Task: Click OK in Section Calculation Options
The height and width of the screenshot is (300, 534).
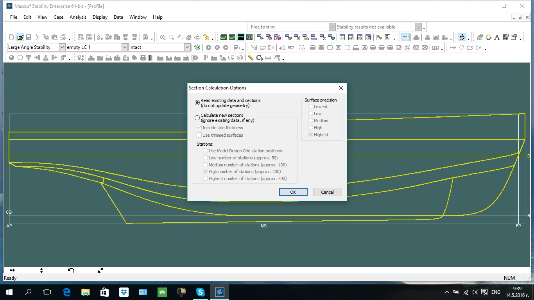Action: 293,192
